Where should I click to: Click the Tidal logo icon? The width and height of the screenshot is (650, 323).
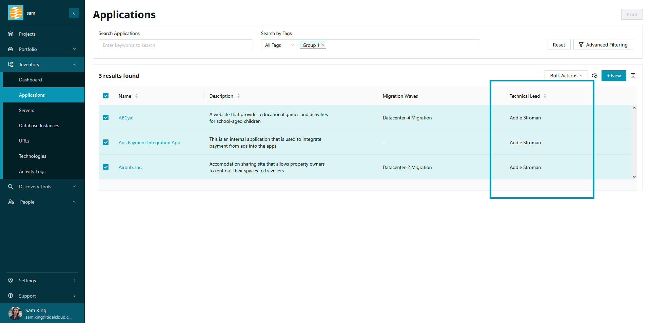click(x=16, y=13)
